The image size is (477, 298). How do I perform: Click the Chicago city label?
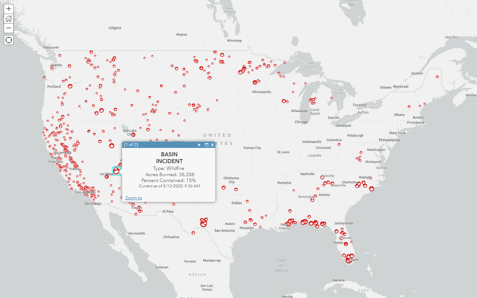pos(301,122)
